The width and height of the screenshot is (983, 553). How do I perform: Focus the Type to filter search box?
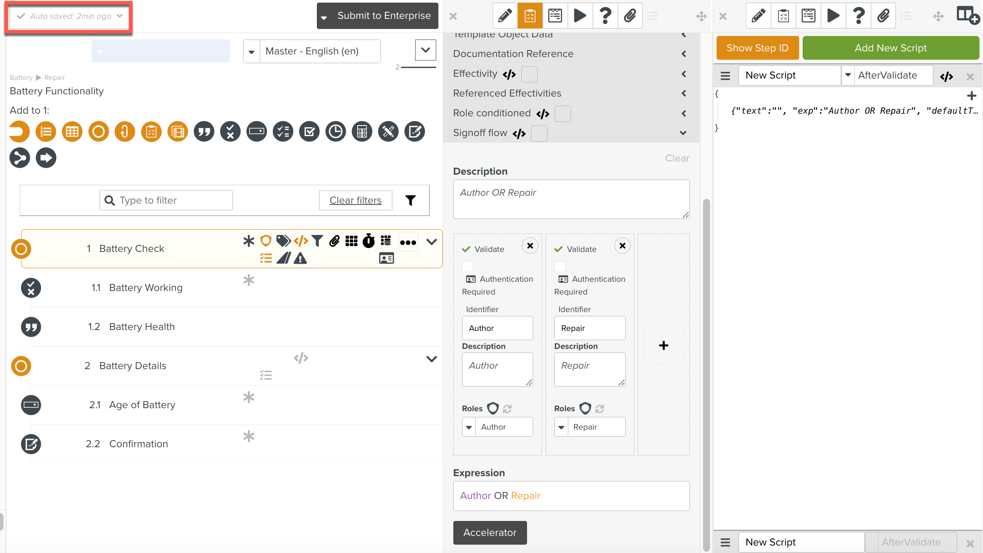click(166, 201)
